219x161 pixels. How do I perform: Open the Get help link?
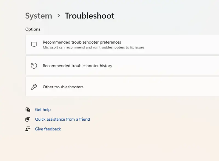tap(43, 110)
